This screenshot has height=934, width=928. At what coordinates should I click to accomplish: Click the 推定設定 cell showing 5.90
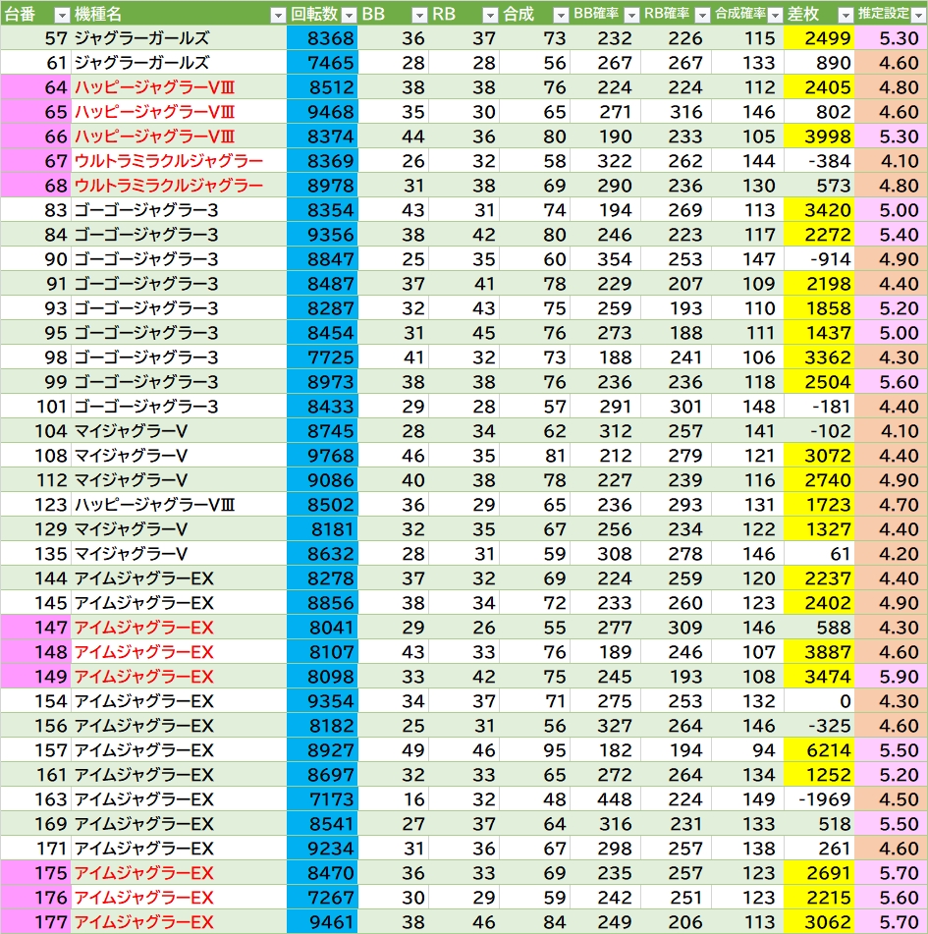pos(891,677)
